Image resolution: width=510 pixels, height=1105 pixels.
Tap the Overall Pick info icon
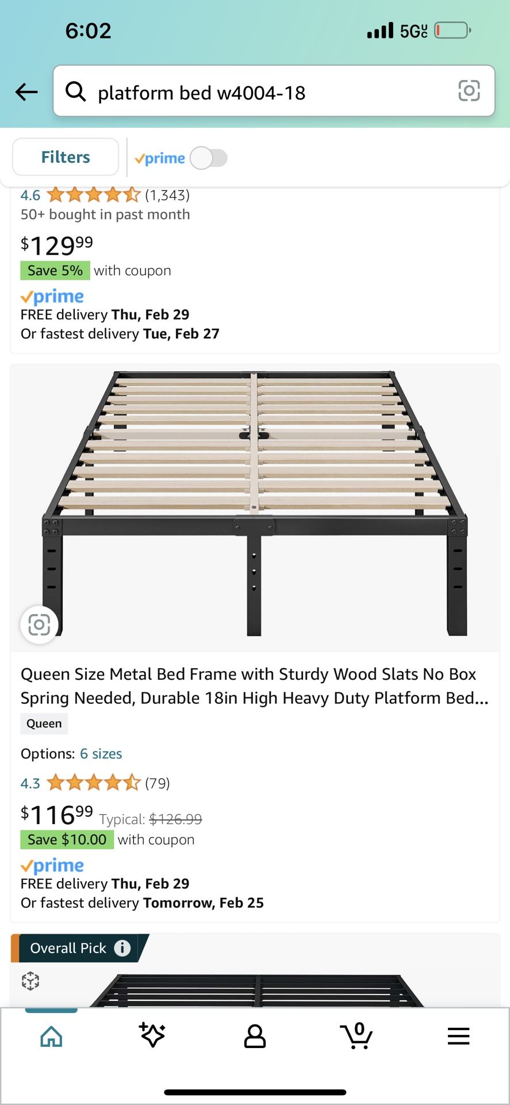tap(122, 948)
